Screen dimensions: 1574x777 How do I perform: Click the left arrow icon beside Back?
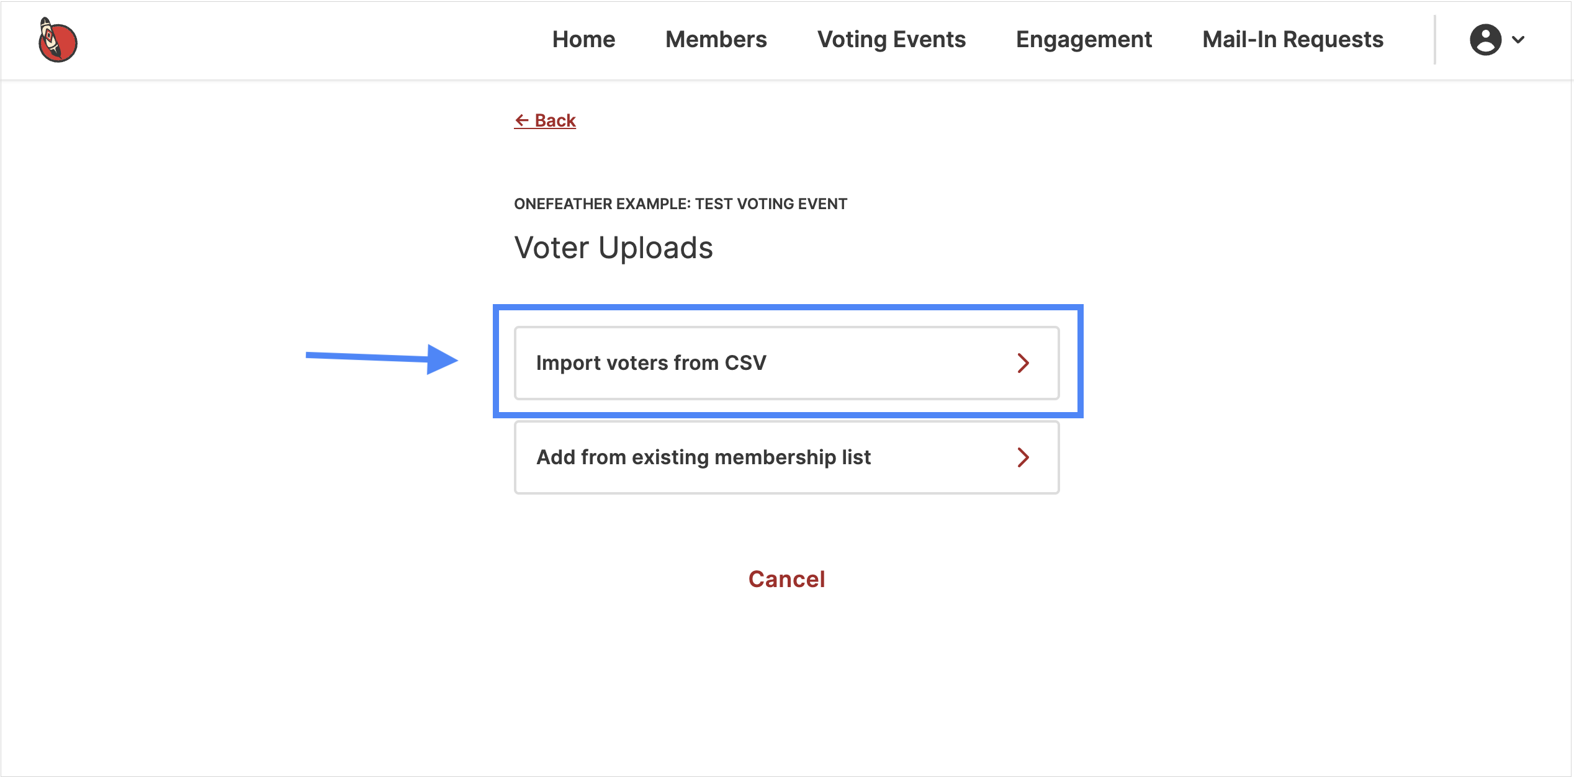[x=522, y=120]
